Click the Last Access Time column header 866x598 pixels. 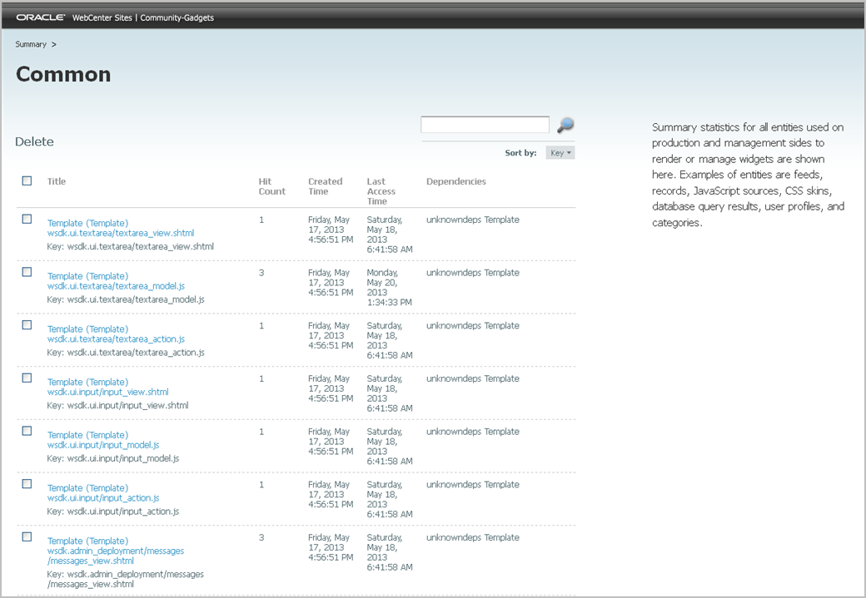pyautogui.click(x=381, y=191)
